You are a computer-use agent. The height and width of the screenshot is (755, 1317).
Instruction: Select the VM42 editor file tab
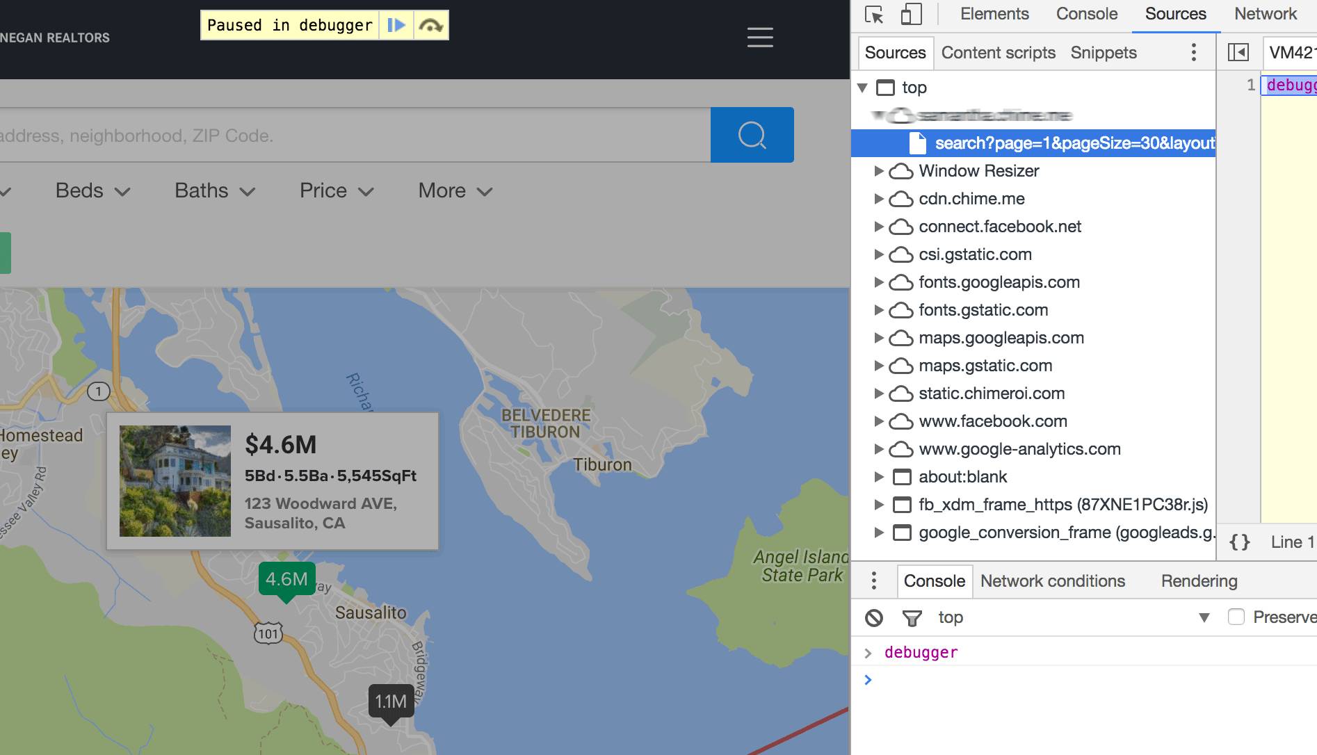click(x=1291, y=53)
